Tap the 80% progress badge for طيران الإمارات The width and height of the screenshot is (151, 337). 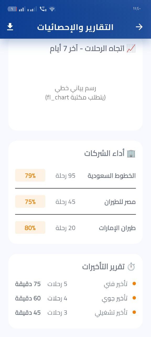[x=30, y=227]
